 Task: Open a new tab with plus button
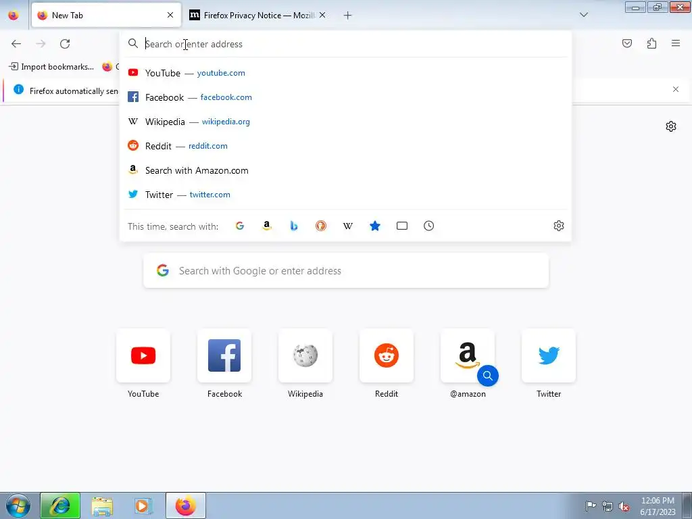click(348, 16)
